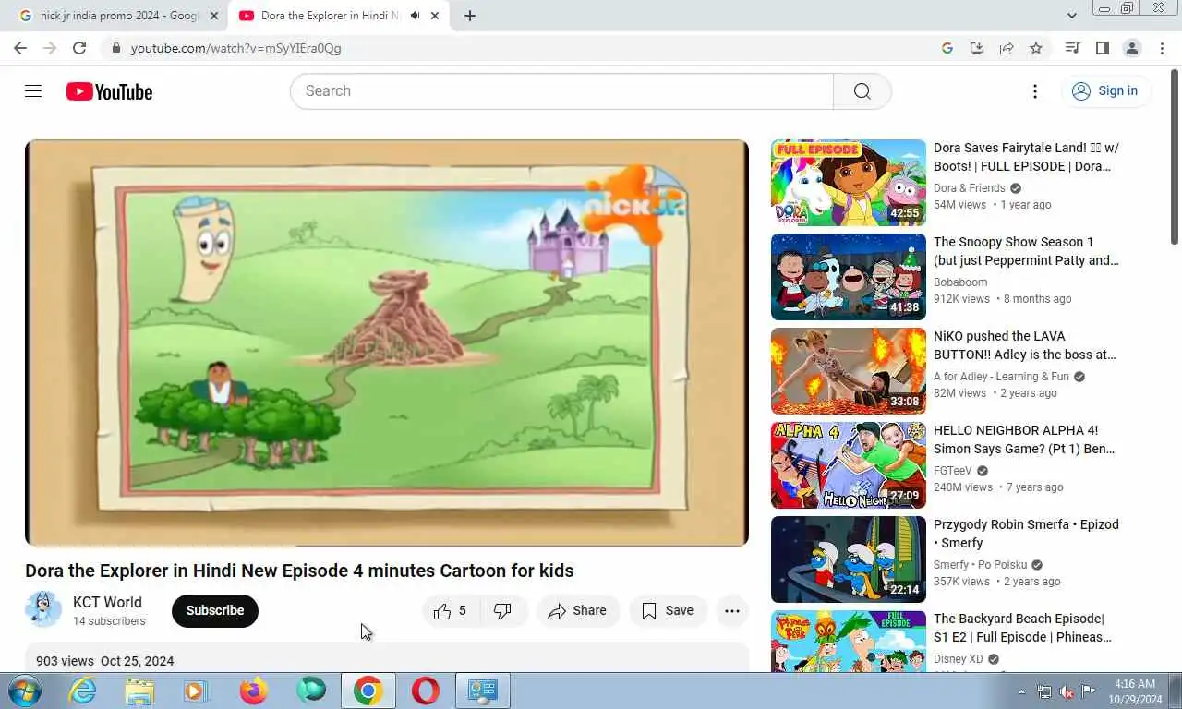Open more actions ellipsis below video
1182x709 pixels.
coord(732,611)
